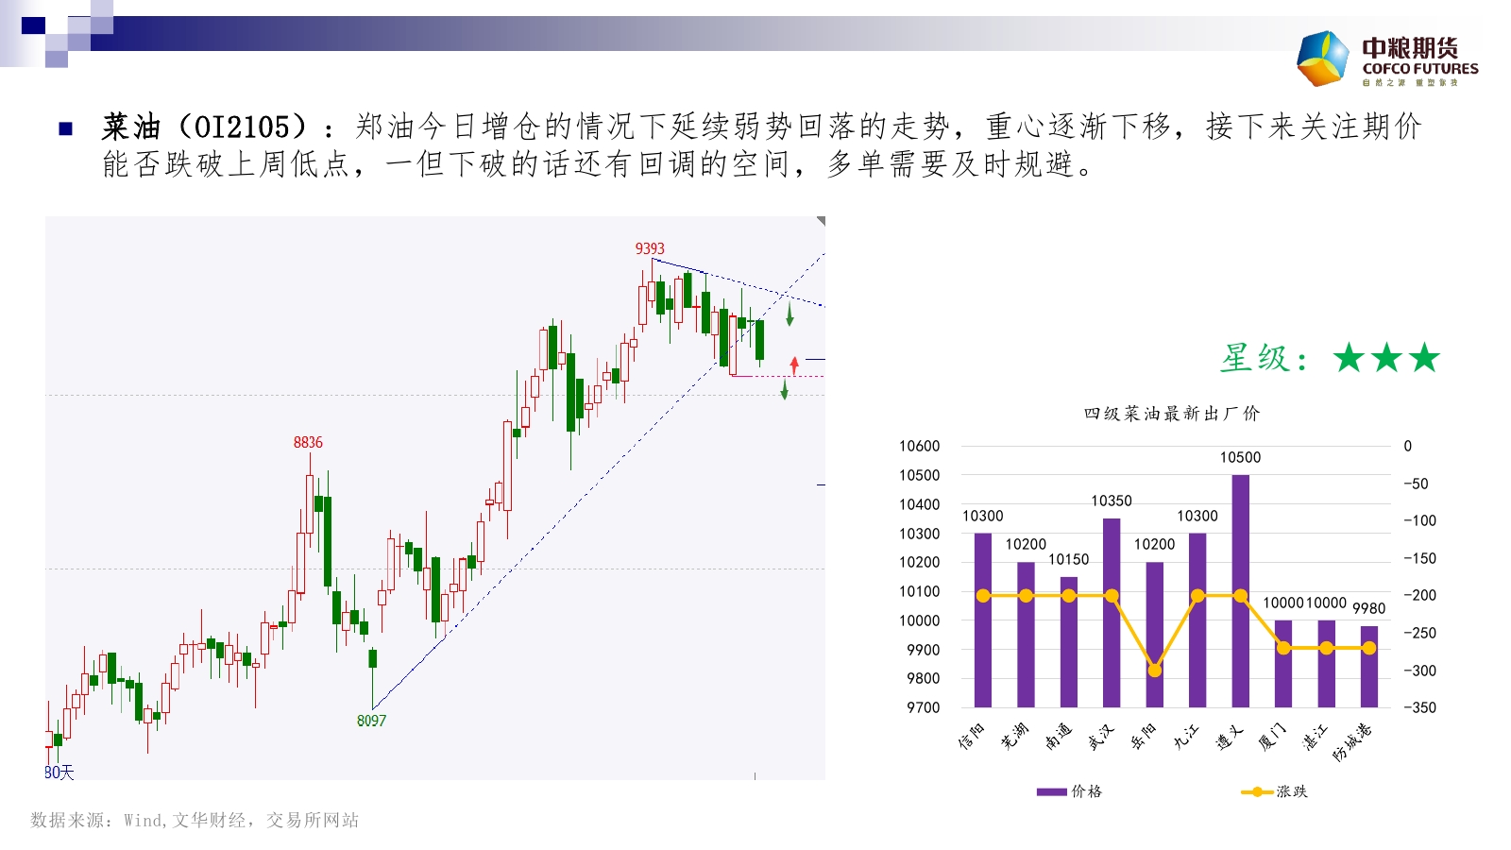Click the red up arrow on candlestick chart

pyautogui.click(x=794, y=365)
